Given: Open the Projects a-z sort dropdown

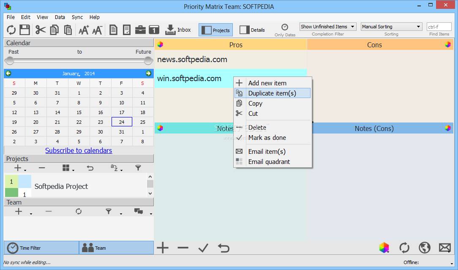Looking at the screenshot, I should (x=116, y=168).
